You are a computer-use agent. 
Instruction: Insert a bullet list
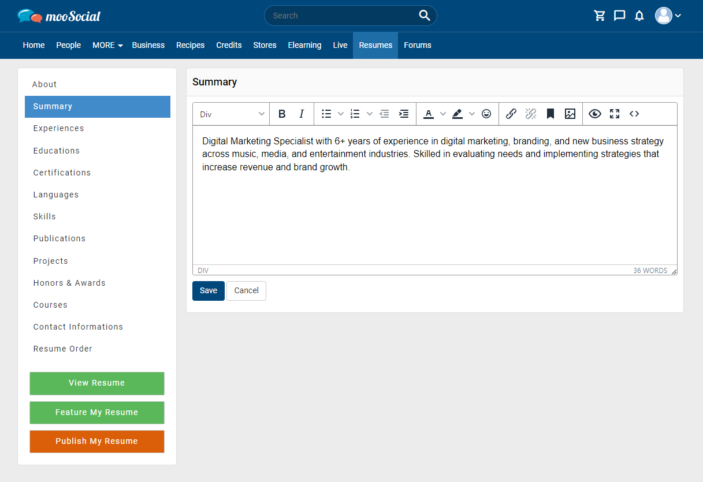326,114
